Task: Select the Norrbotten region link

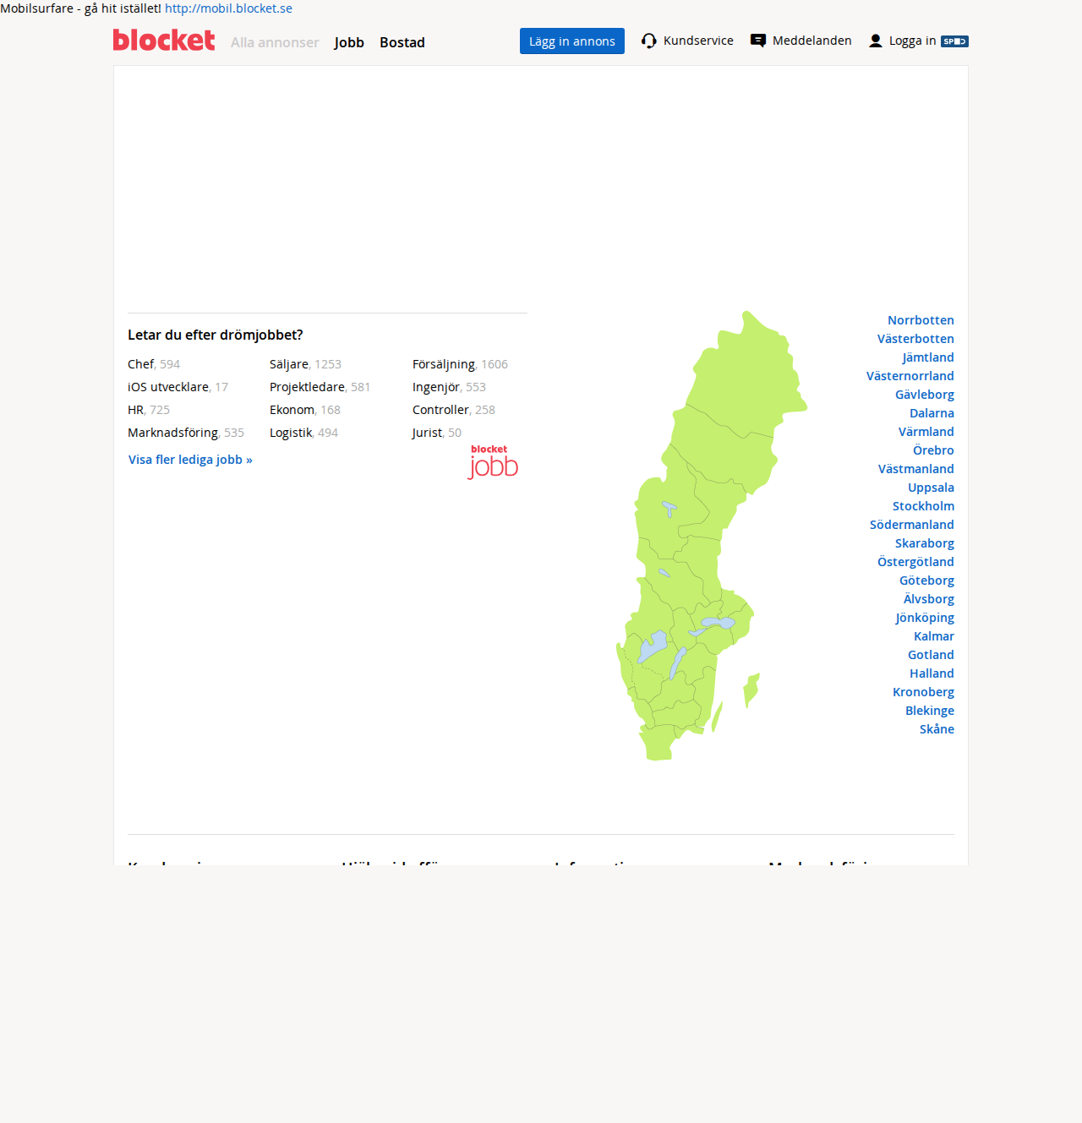Action: click(x=921, y=320)
